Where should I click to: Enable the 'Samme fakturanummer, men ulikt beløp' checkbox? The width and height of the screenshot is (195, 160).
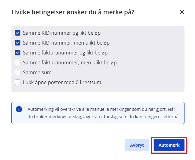tap(18, 63)
